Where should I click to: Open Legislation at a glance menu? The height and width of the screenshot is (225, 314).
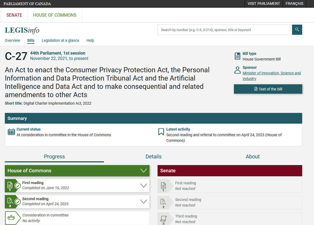click(61, 40)
